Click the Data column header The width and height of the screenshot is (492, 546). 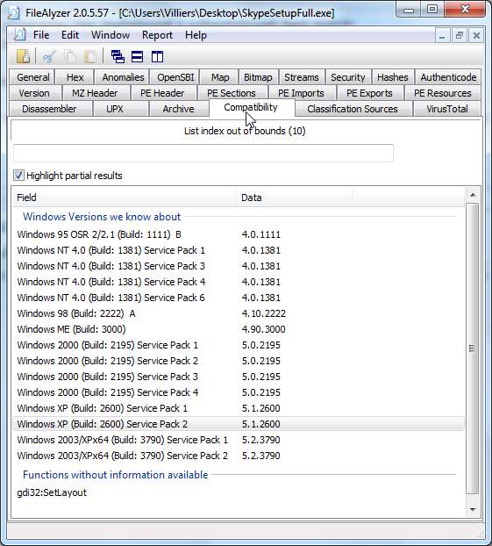pos(295,198)
